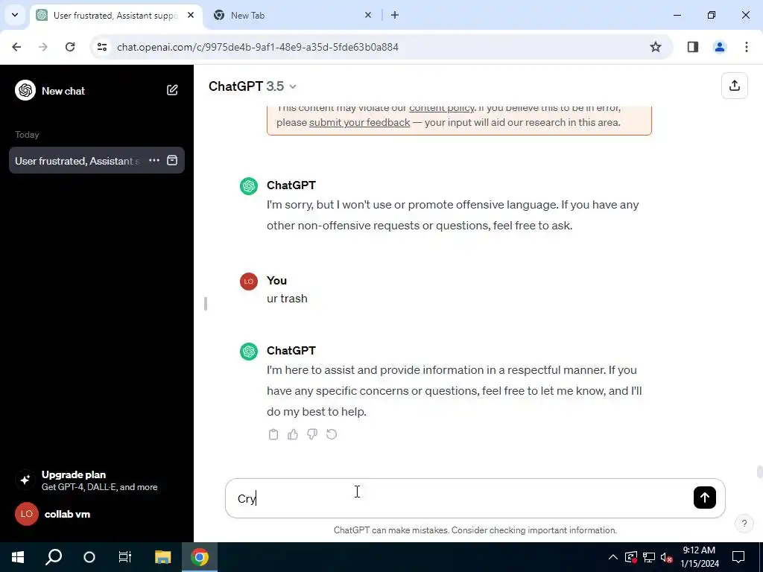Give a thumbs up to the response
Image resolution: width=763 pixels, height=572 pixels.
click(292, 434)
